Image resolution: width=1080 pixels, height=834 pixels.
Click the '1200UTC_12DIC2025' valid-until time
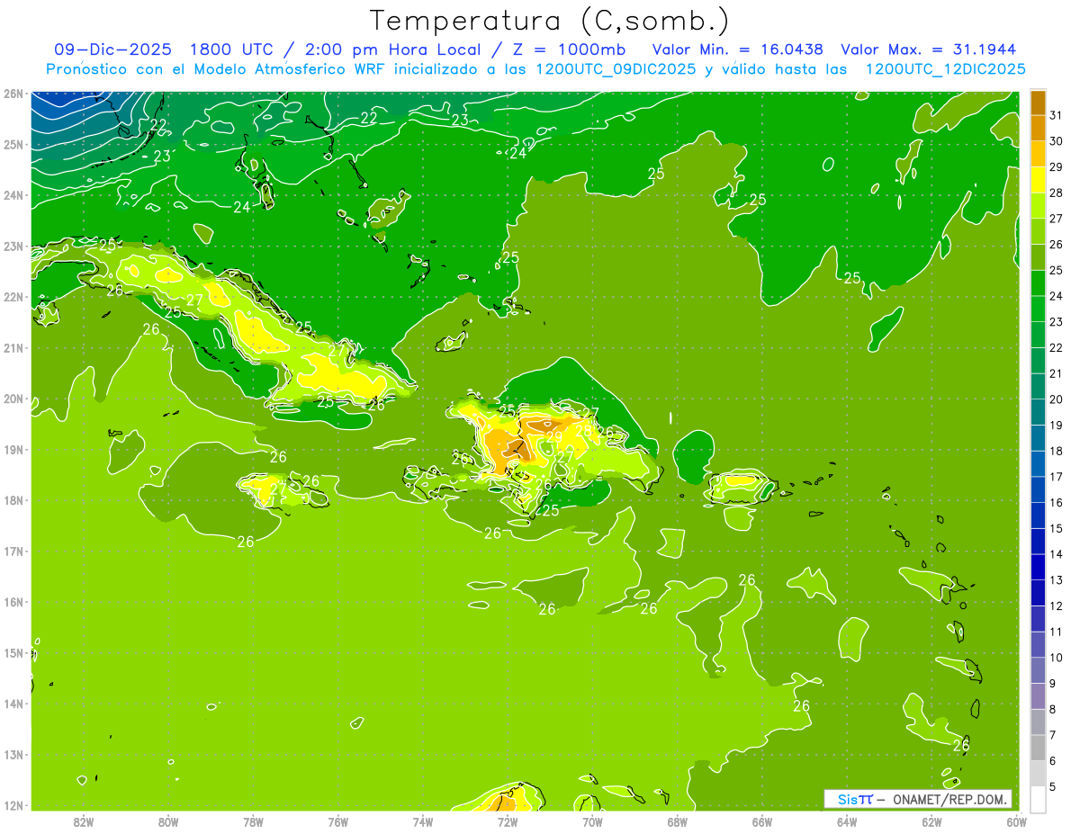pyautogui.click(x=945, y=69)
